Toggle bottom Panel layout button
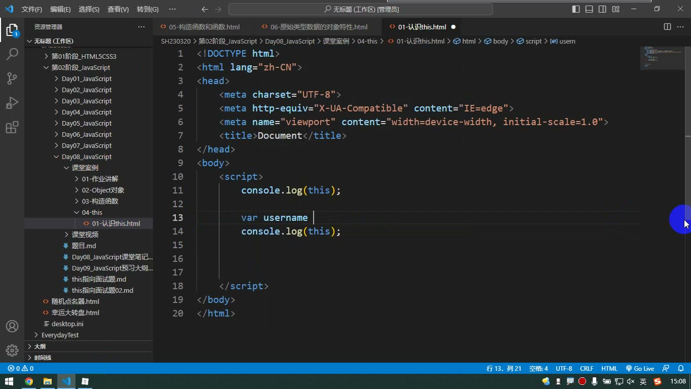Viewport: 691px width, 389px height. [x=589, y=9]
